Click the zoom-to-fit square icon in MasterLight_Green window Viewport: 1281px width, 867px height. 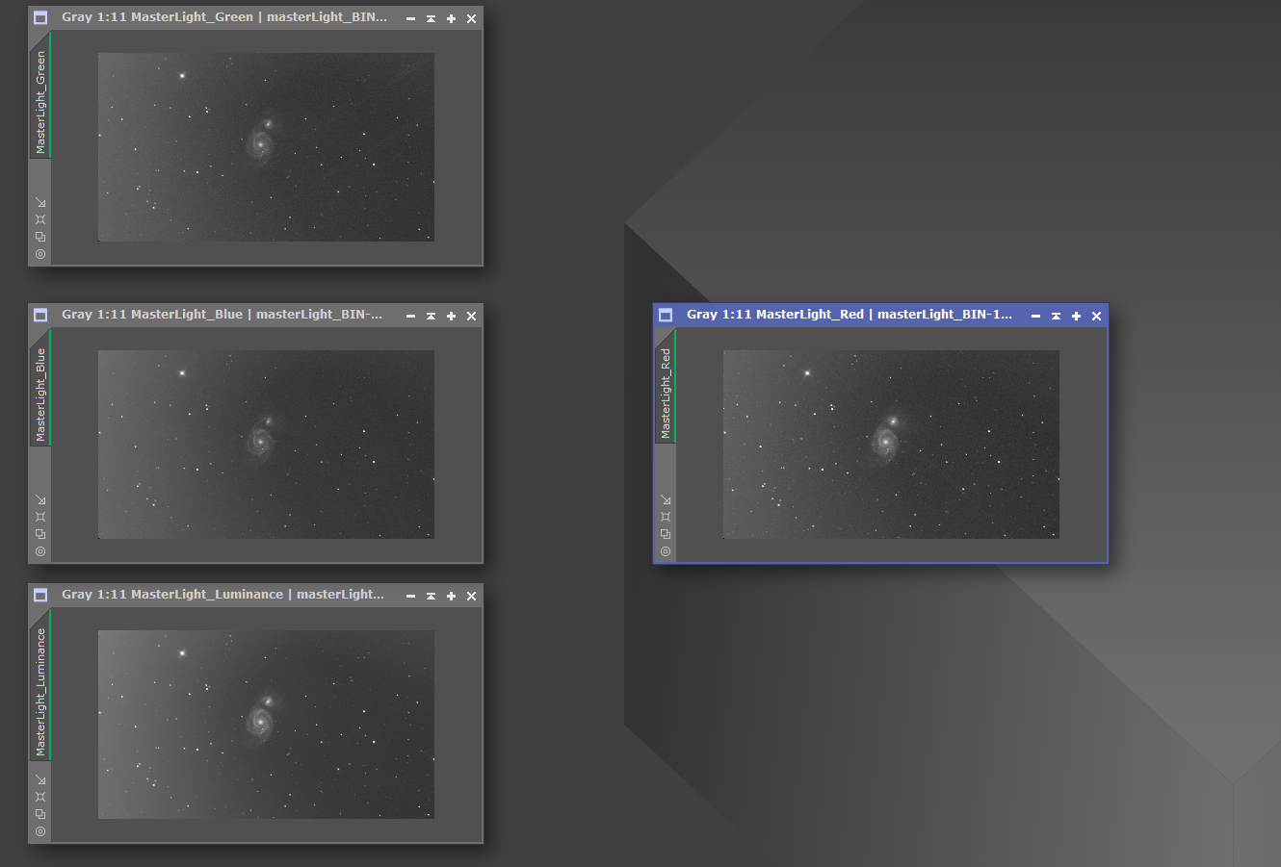(40, 219)
